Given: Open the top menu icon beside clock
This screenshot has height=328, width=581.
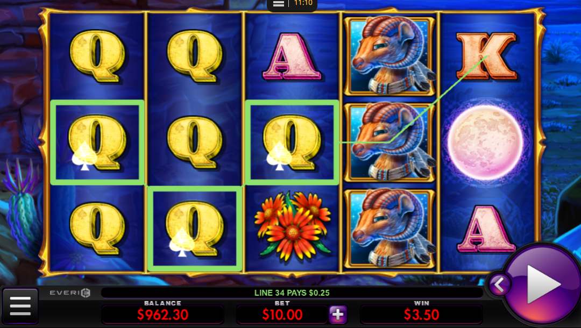Looking at the screenshot, I should point(278,4).
